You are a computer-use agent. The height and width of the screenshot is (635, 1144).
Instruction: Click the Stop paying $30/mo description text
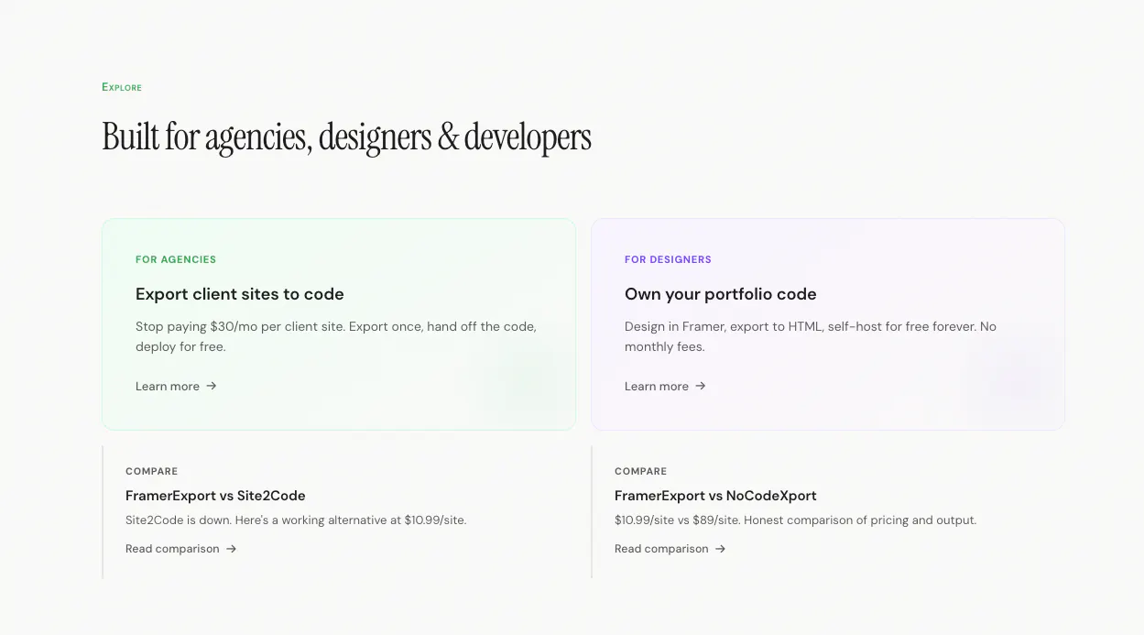click(x=336, y=336)
